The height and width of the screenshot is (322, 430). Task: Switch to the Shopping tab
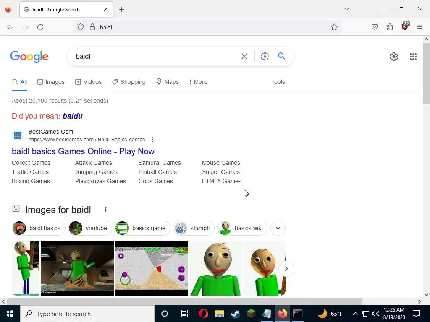tap(129, 82)
